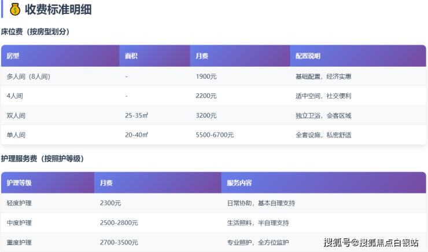Click the 面积 column header
Viewport: 428px width, 252px height.
pyautogui.click(x=131, y=56)
